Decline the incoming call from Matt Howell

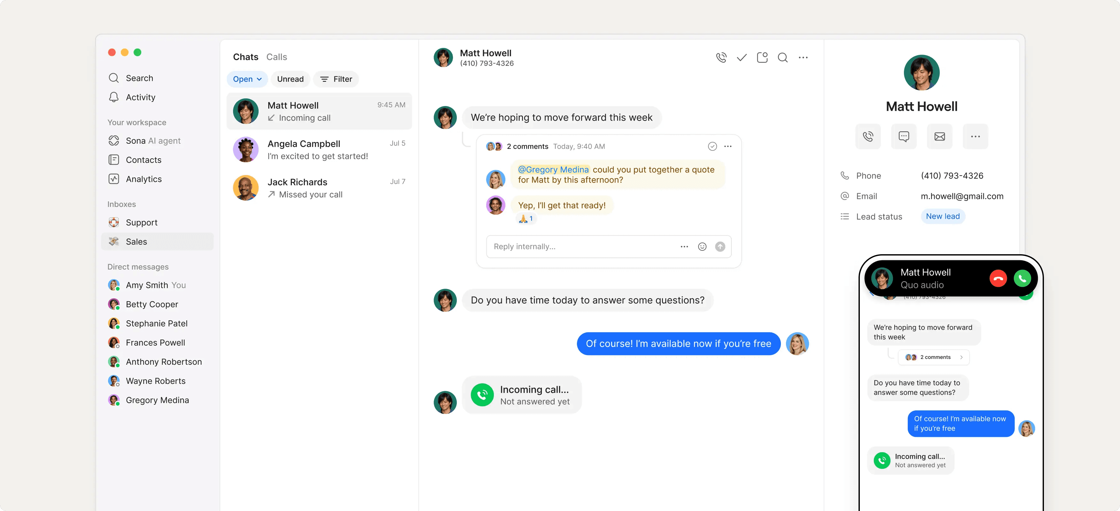tap(998, 278)
